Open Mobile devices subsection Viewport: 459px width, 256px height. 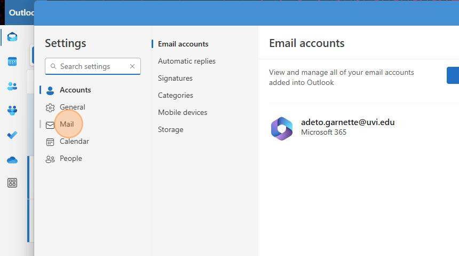click(x=183, y=112)
